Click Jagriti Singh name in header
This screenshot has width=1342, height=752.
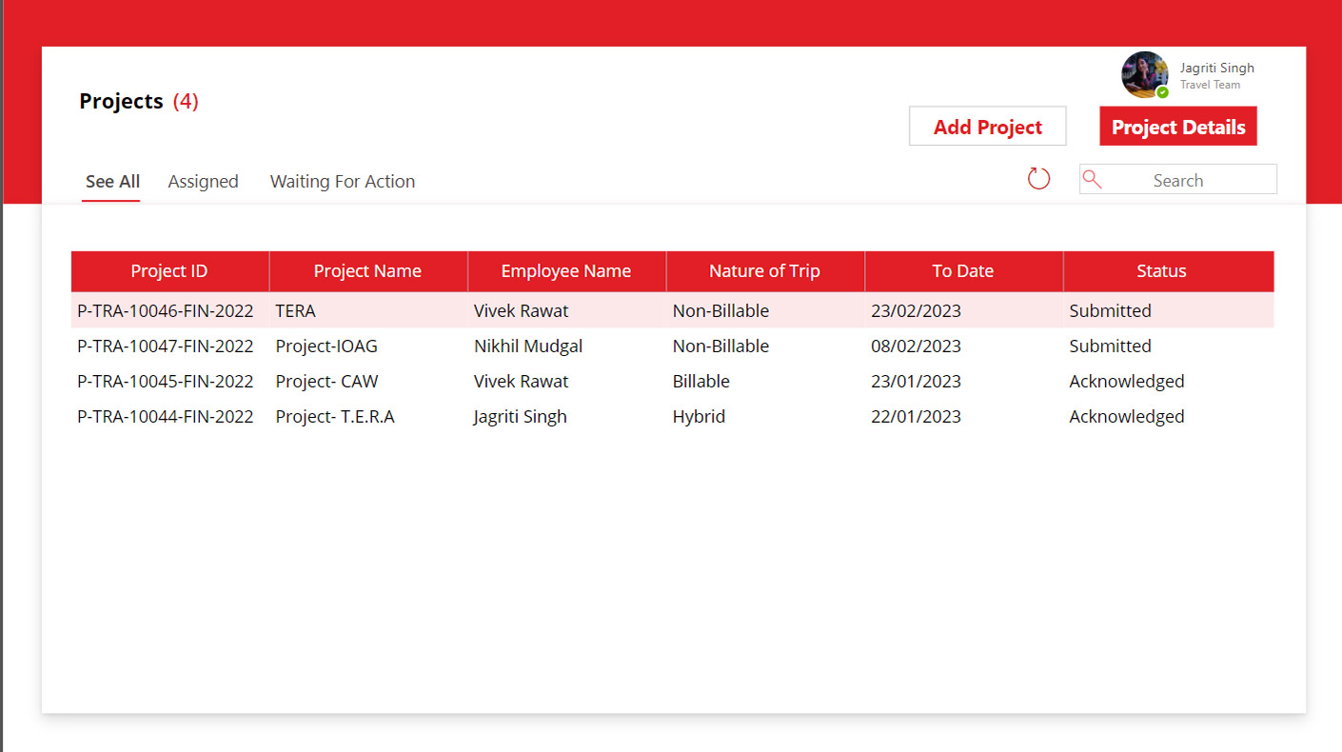coord(1217,68)
